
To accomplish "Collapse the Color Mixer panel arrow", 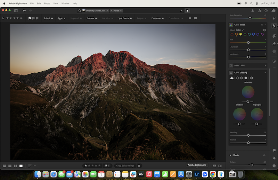I will click(265, 25).
